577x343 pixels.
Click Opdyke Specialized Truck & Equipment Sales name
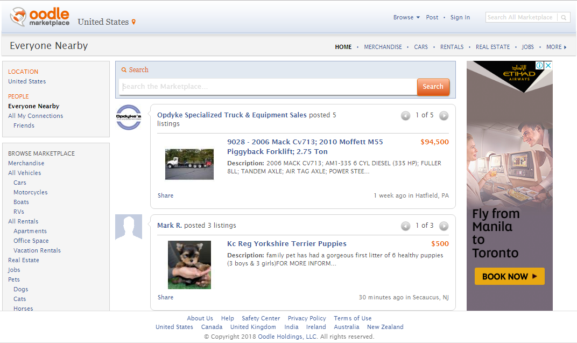click(232, 115)
